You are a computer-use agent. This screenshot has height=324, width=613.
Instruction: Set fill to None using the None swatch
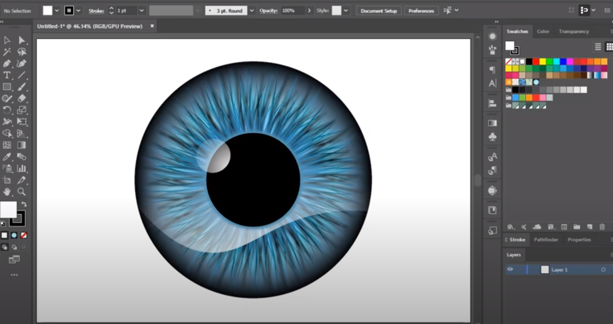click(x=24, y=235)
